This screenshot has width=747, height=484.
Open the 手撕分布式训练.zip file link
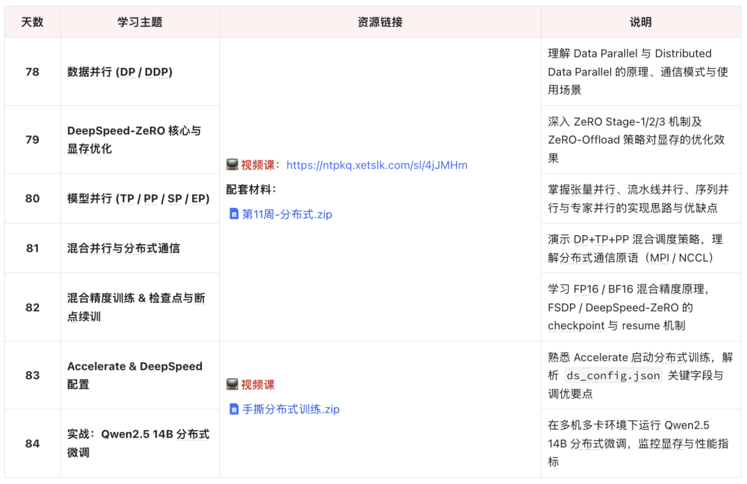290,409
